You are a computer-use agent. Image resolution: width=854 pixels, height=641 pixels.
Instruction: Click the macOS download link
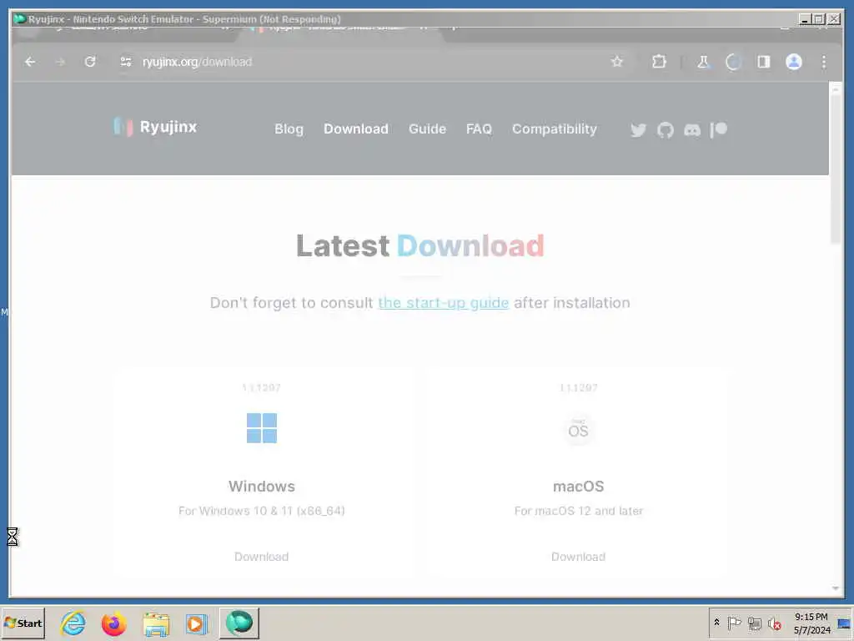point(579,557)
